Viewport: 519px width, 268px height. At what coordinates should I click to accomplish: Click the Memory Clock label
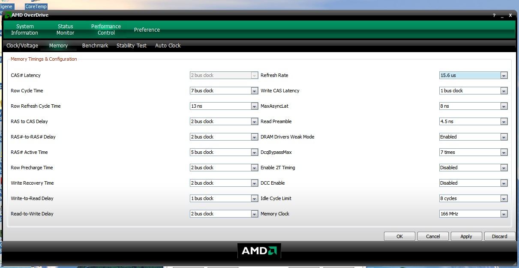point(275,214)
